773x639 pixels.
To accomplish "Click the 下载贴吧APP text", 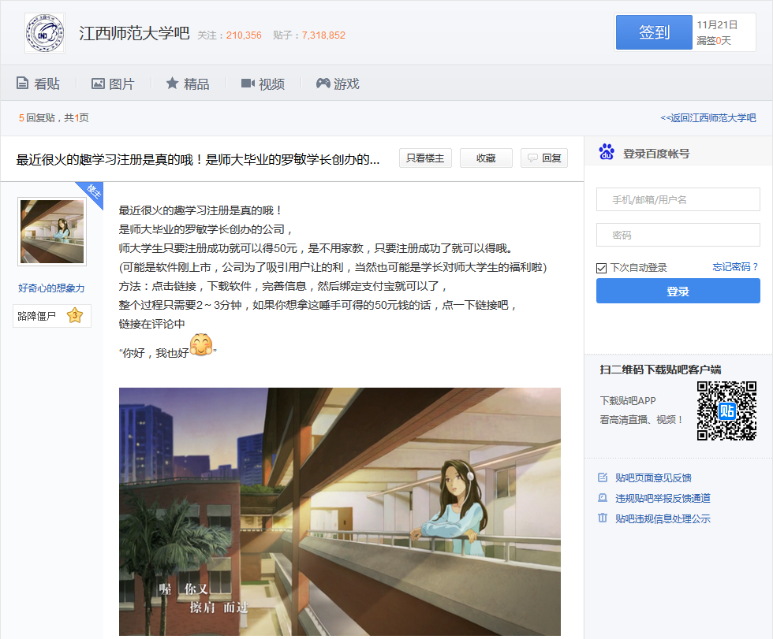I will coord(628,401).
